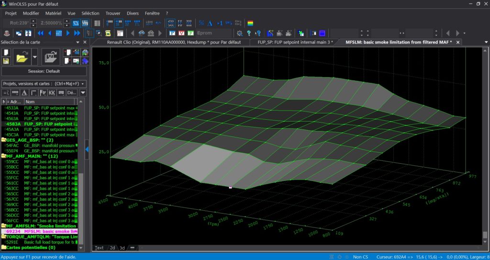This screenshot has width=490, height=260.
Task: Toggle the decimal display format button
Action: [x=171, y=23]
